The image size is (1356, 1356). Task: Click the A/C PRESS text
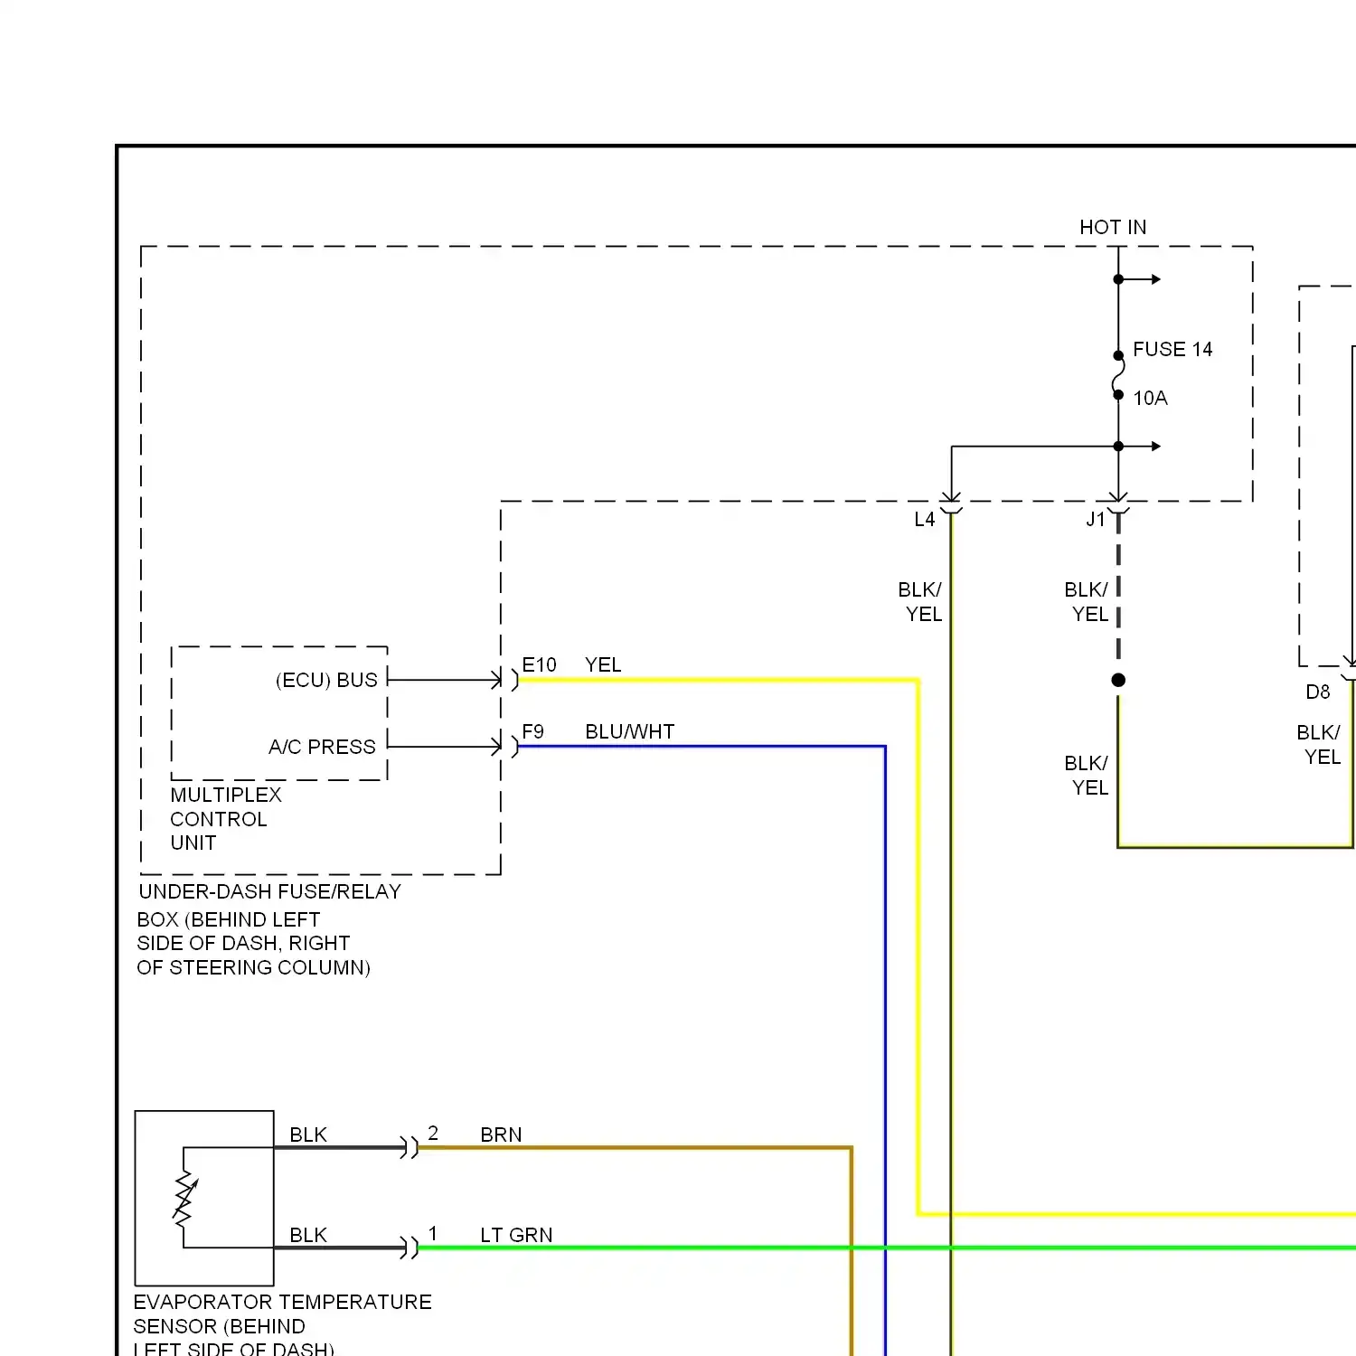(x=322, y=747)
